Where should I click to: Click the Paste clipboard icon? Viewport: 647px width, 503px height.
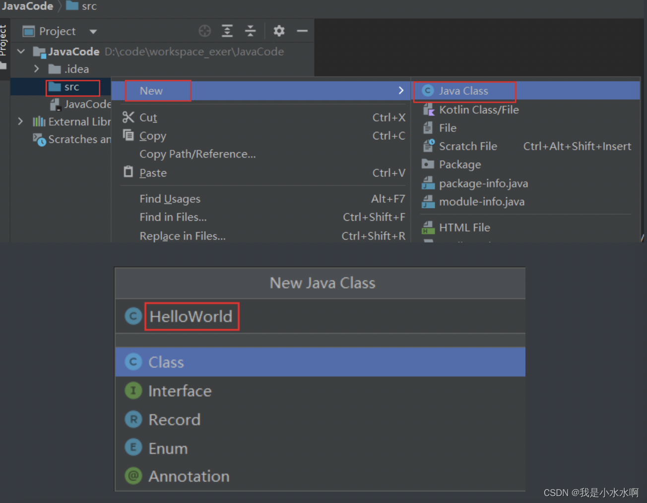click(x=128, y=172)
